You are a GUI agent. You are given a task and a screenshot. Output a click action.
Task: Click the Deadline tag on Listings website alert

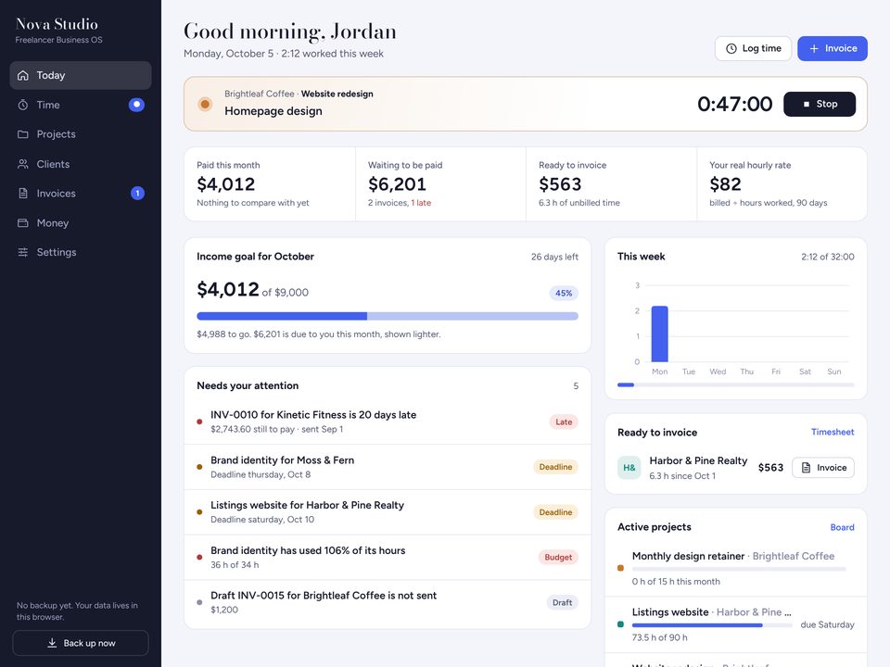(x=555, y=512)
